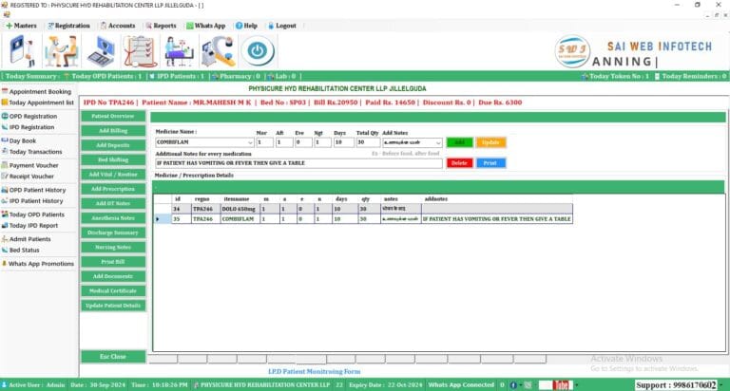
Task: Click the Total Qty input field
Action: [368, 142]
